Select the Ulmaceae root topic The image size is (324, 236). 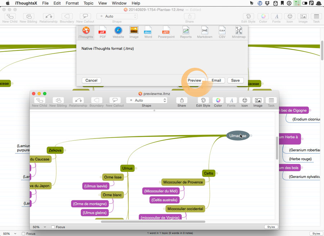tap(238, 136)
